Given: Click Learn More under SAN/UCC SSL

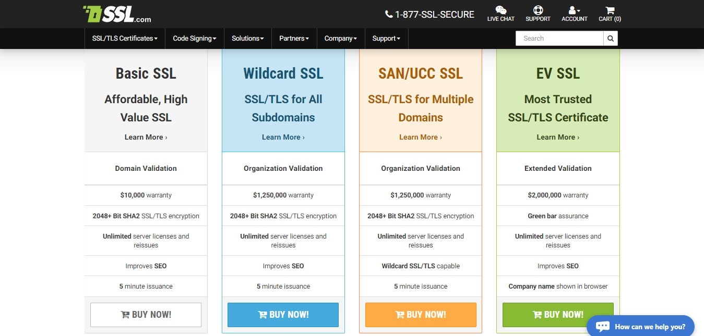Looking at the screenshot, I should coord(421,137).
